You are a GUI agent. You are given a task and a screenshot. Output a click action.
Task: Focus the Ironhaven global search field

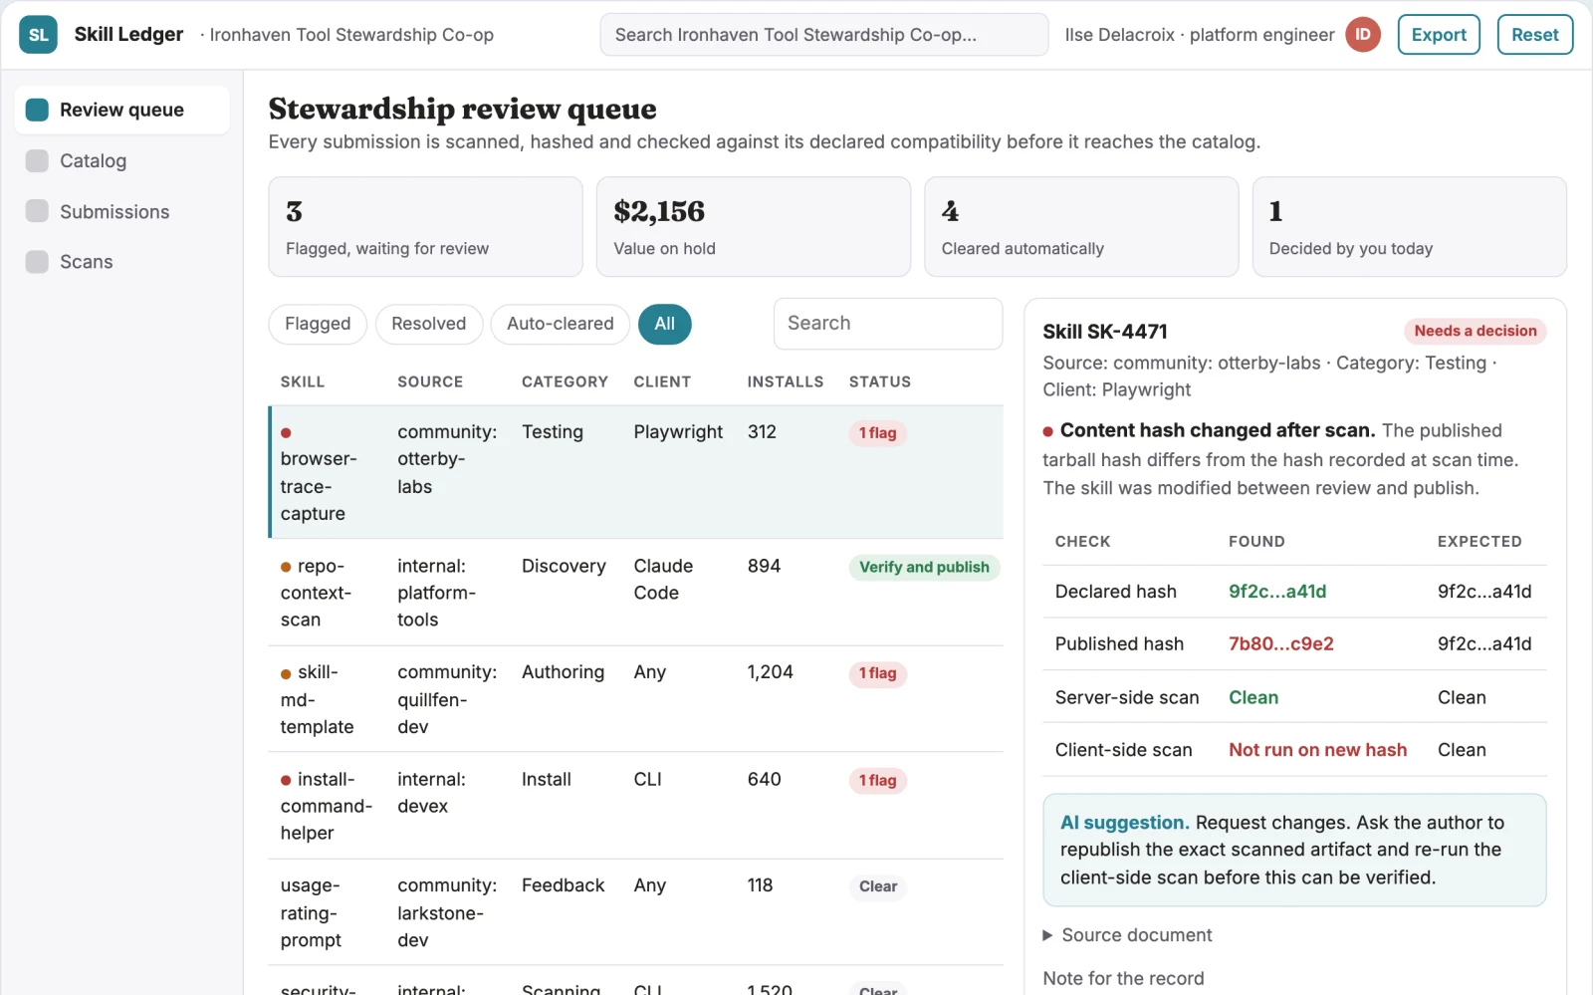click(x=823, y=35)
